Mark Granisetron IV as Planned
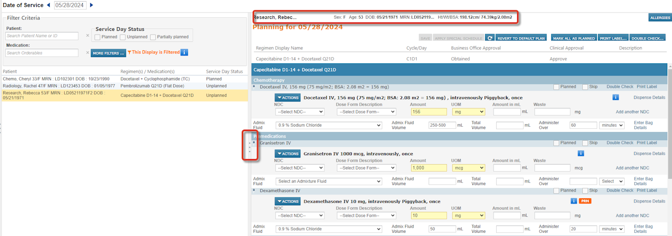 click(556, 143)
